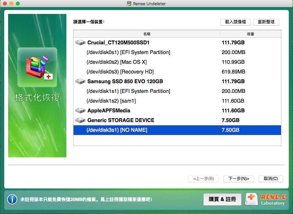Select Samsung SSD 850 EVO 120GB row

click(x=177, y=82)
